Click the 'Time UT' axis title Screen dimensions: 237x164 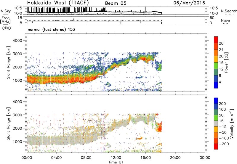(x=116, y=162)
